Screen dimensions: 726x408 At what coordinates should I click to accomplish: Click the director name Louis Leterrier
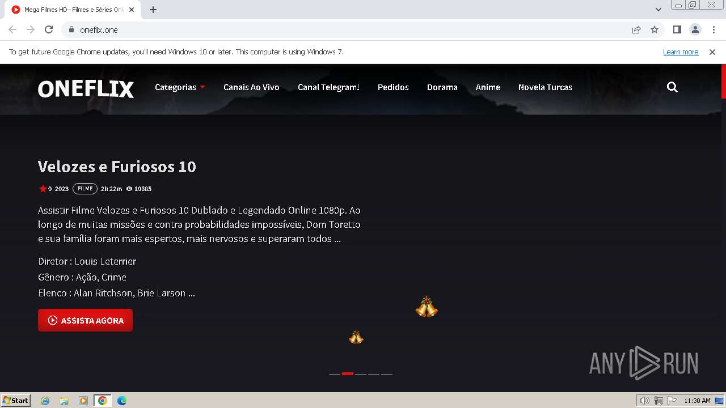pyautogui.click(x=105, y=261)
